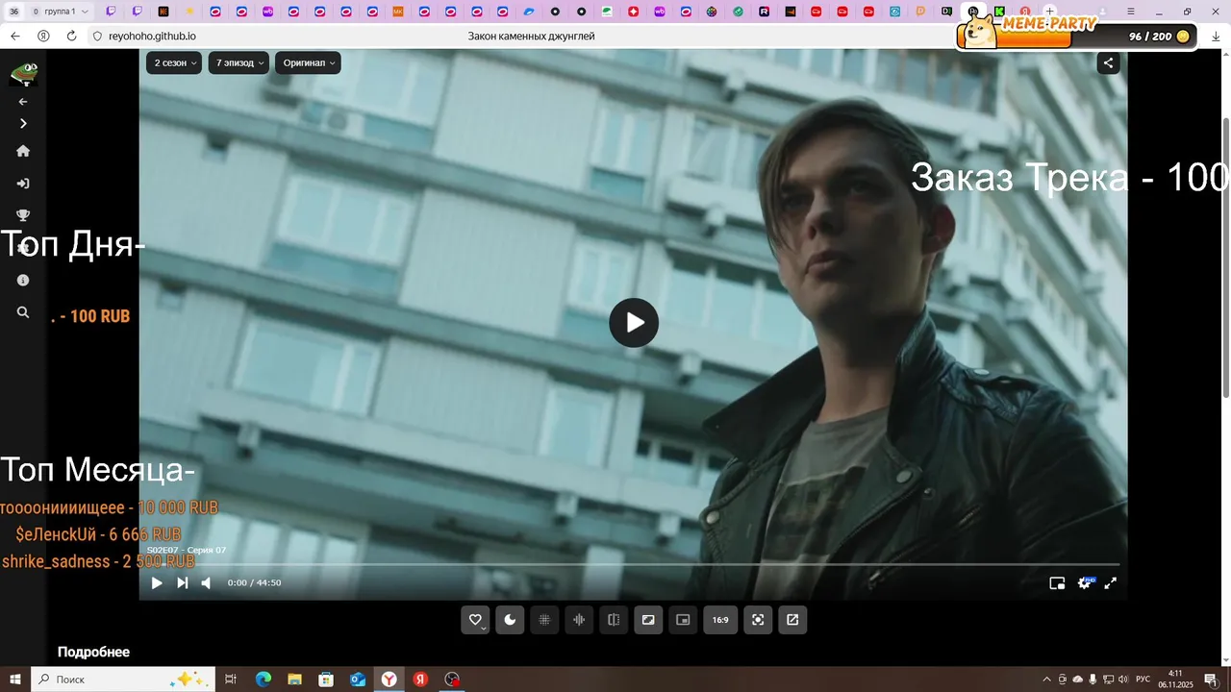
Task: Click the browser back arrow
Action: point(14,36)
